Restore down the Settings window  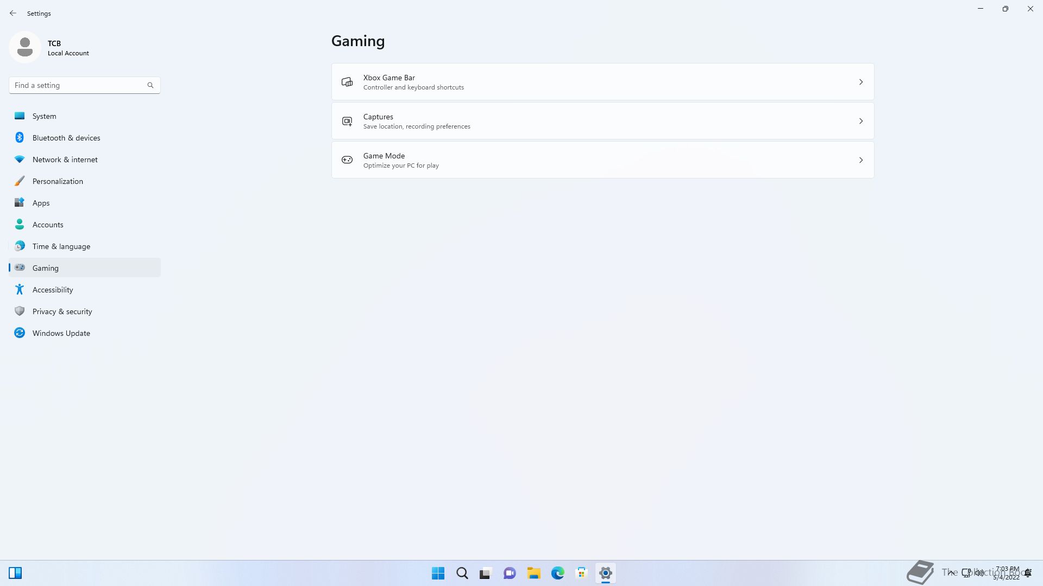point(1006,9)
